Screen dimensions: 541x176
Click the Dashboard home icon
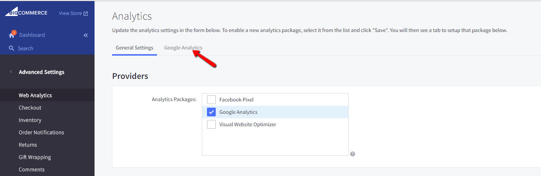(12, 35)
